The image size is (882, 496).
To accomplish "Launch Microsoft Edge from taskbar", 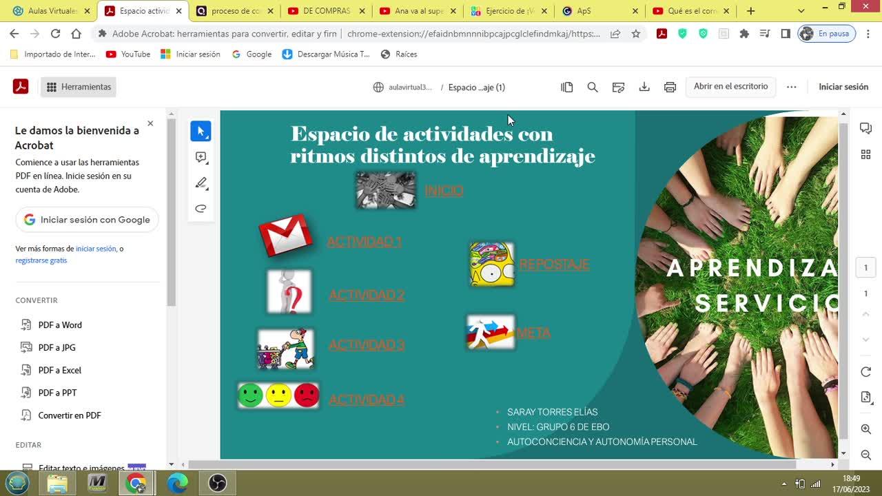I will point(177,483).
